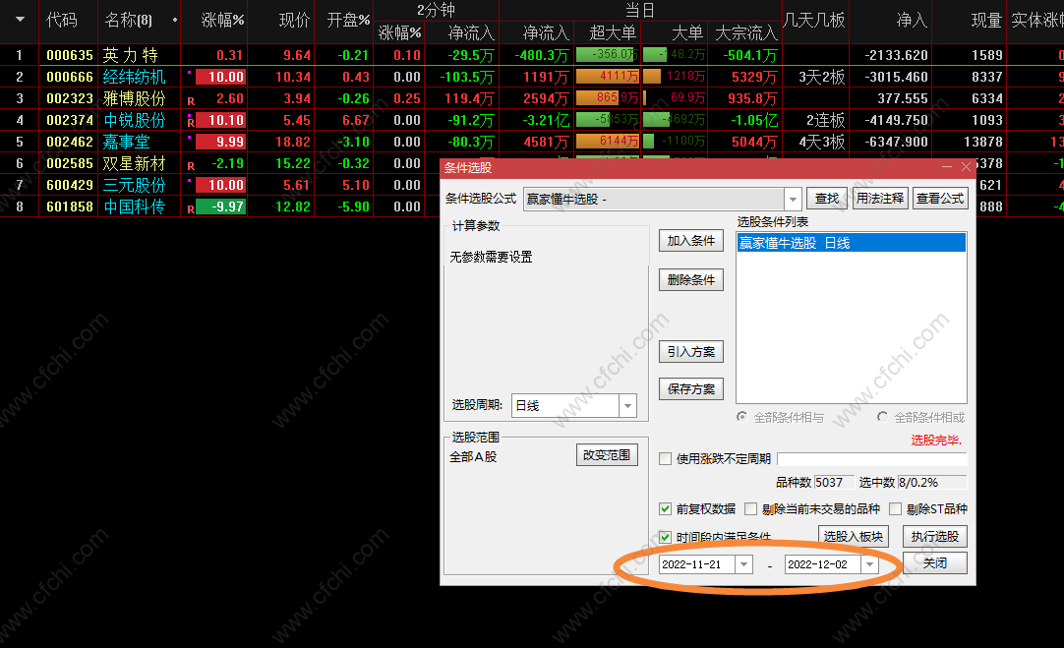Click the 选中数 value field 8/0.2%

click(931, 483)
